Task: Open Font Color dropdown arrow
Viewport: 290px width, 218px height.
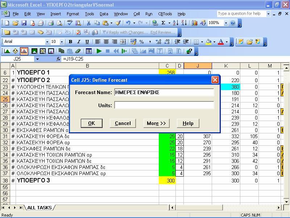Action: pyautogui.click(x=227, y=42)
